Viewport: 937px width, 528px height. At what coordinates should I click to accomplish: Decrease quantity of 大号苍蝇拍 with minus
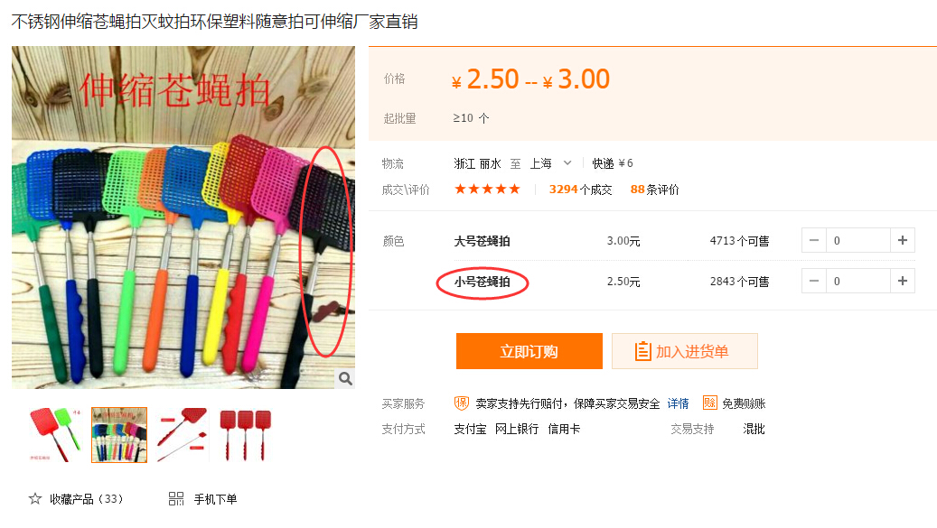(x=814, y=240)
